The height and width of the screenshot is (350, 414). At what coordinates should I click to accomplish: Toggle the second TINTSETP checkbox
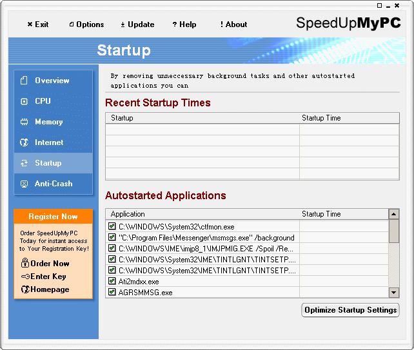pyautogui.click(x=112, y=270)
